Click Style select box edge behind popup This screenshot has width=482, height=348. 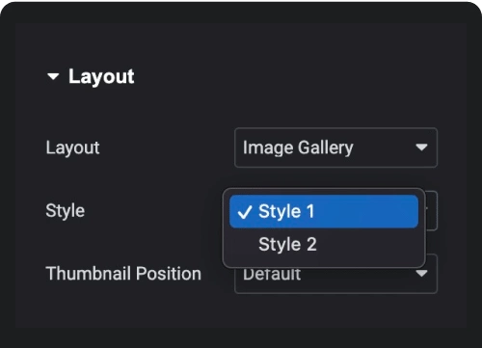[432, 210]
